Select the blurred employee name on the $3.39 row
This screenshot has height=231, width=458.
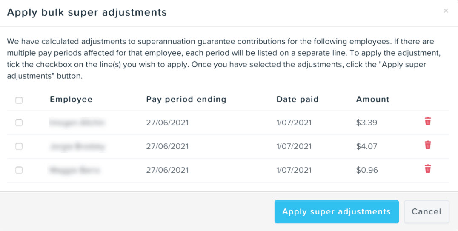(77, 123)
